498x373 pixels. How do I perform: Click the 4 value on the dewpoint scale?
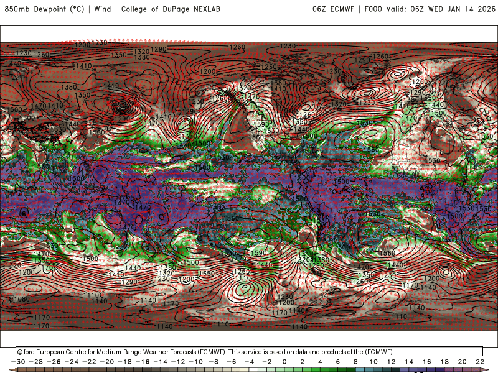320,362
